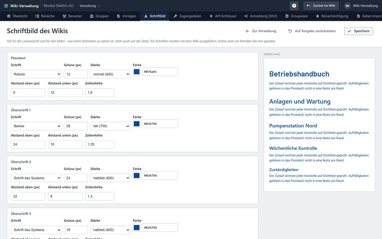Viewport: 382px width, 239px height.
Task: Open Anmeldung (SSO) sign-in tab
Action: (261, 16)
